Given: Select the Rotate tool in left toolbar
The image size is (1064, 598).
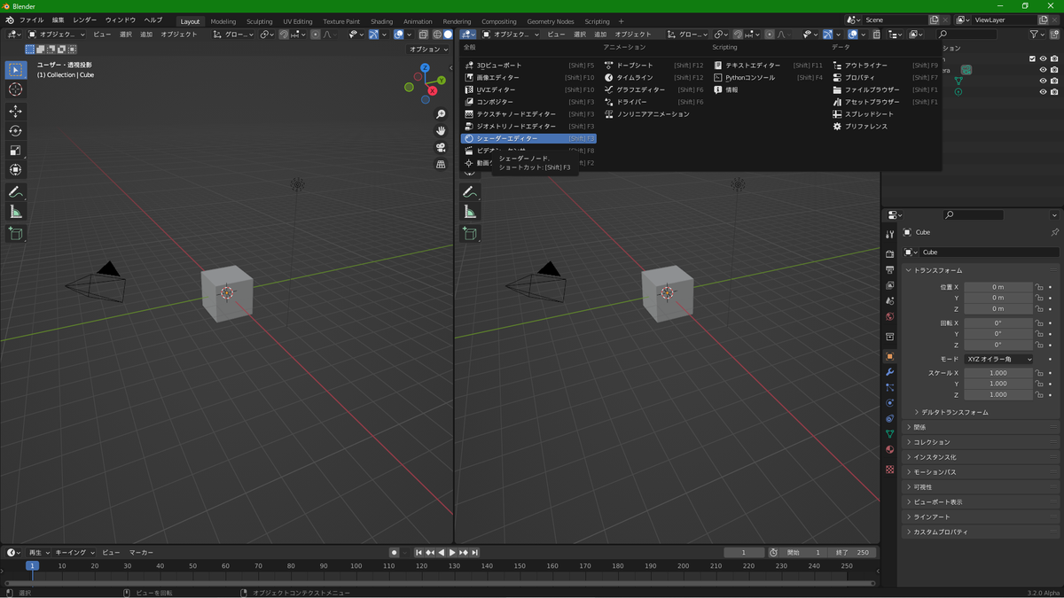Looking at the screenshot, I should pos(15,131).
